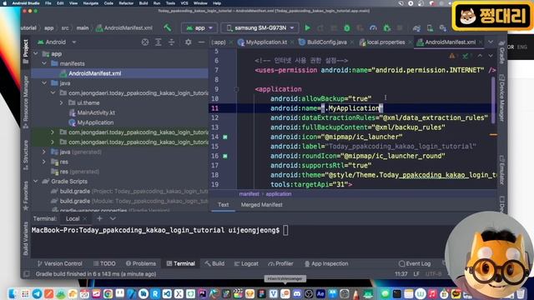Click the fold marker beside the application tag

tap(236, 89)
